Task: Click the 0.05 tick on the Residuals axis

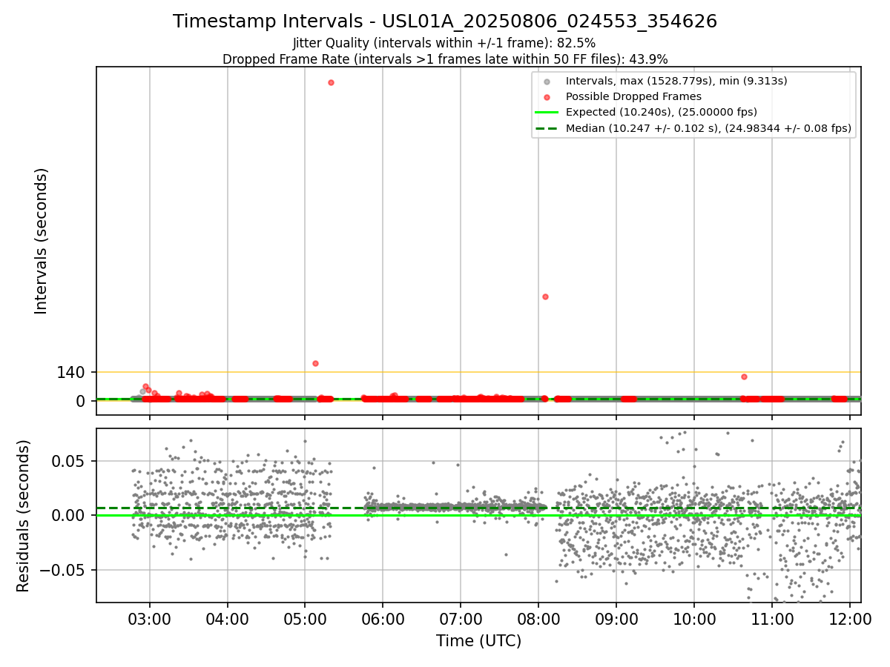Action: pyautogui.click(x=70, y=461)
